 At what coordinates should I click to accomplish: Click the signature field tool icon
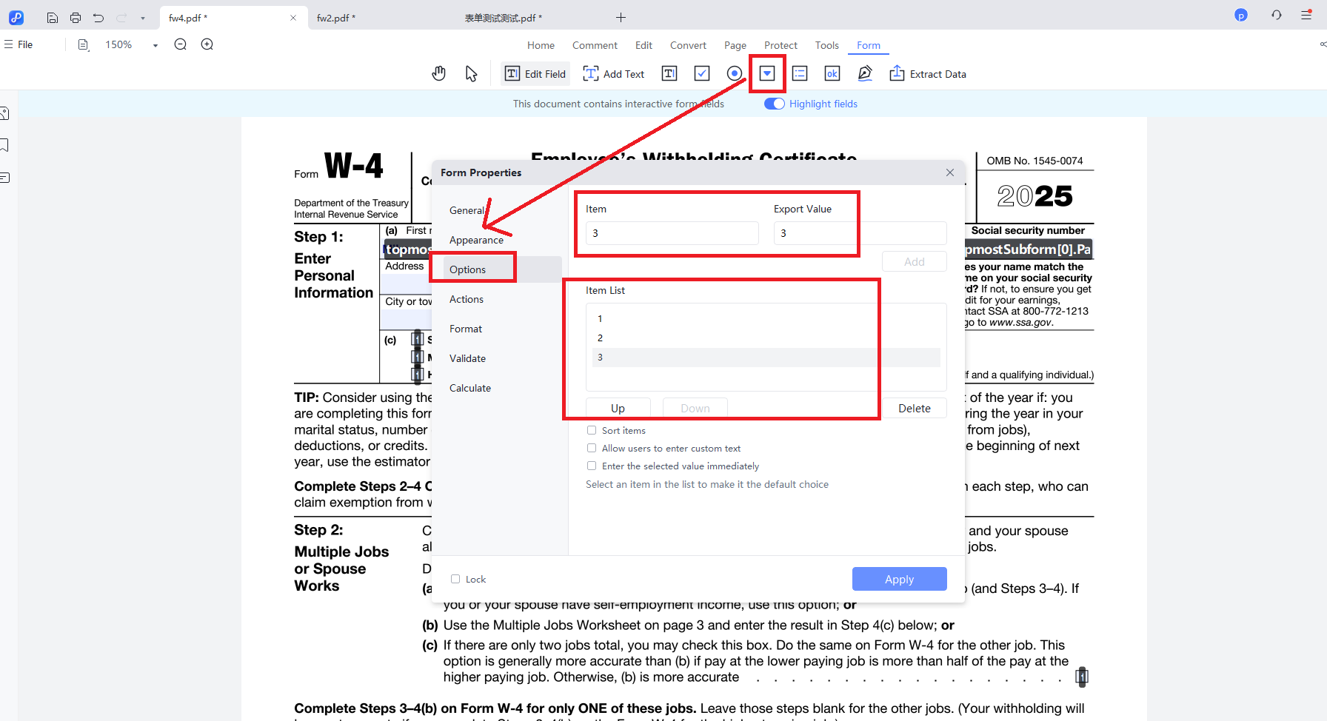(865, 73)
